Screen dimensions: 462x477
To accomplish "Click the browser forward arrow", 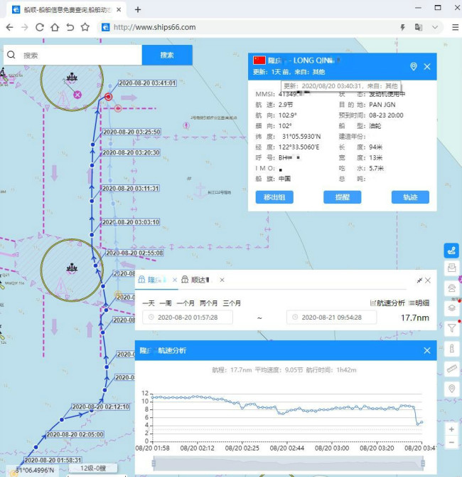I will point(25,27).
